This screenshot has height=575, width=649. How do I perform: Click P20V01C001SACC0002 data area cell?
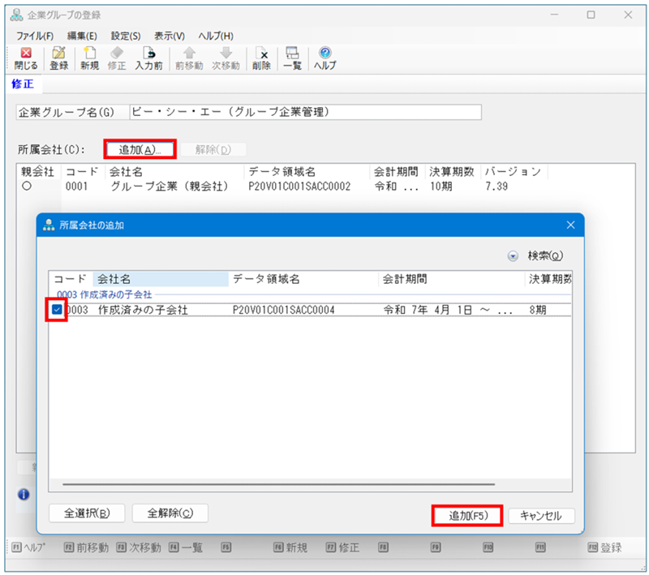point(299,187)
